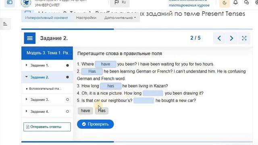Go to next task with right arrow
This screenshot has height=145, width=258.
click(231, 38)
